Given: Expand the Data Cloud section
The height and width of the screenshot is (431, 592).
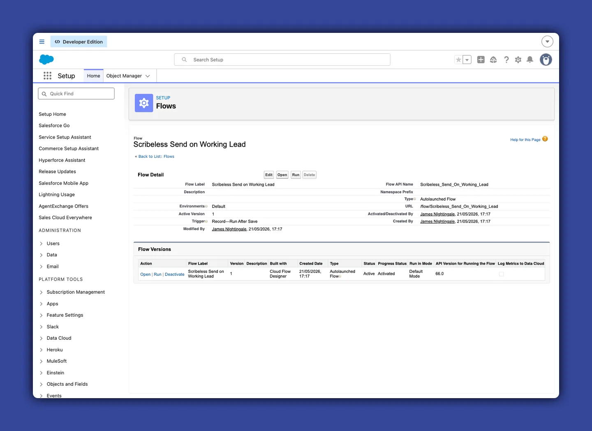Looking at the screenshot, I should coord(41,338).
